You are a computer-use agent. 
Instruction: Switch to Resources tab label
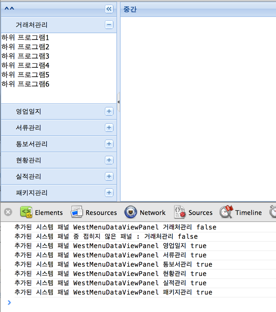[x=101, y=213]
